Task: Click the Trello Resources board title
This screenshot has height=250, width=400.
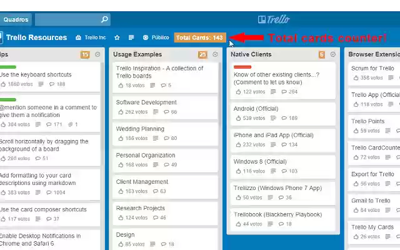Action: (x=36, y=37)
